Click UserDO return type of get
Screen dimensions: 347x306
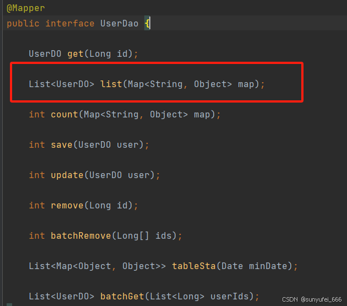45,54
